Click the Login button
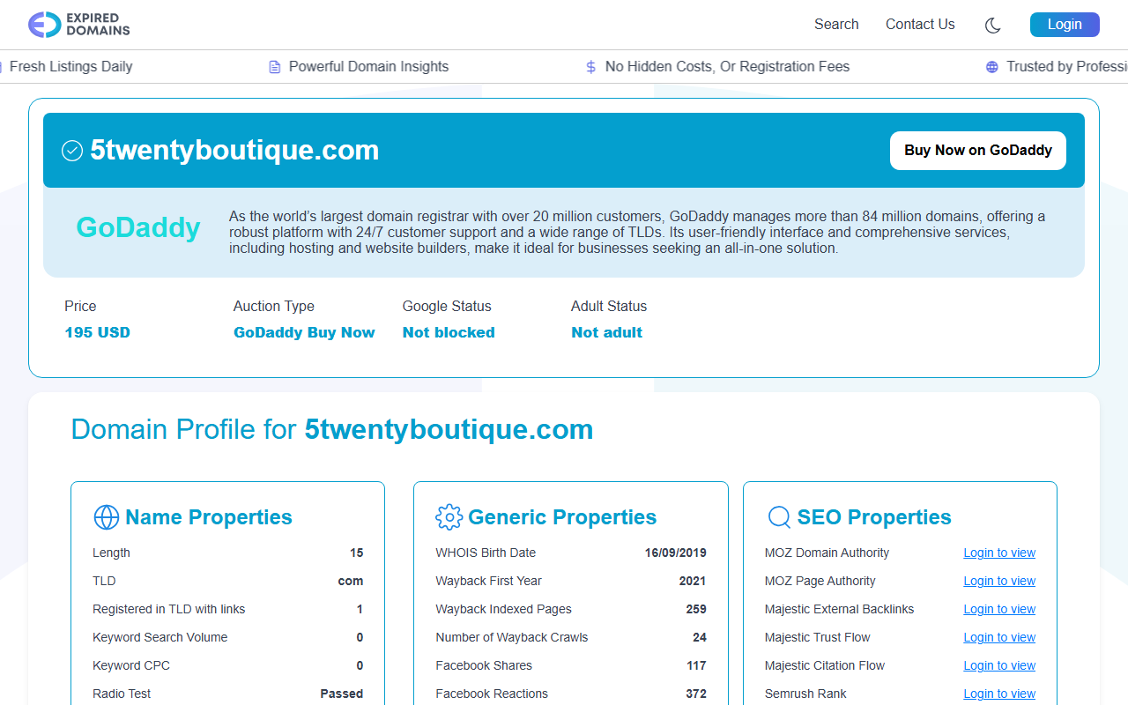1128x705 pixels. (x=1065, y=25)
